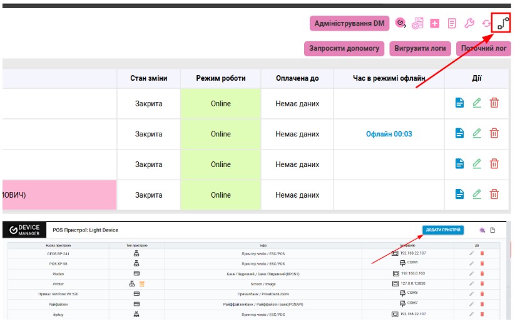Viewport: 515px width, 324px height.
Task: Open document icon in first table row
Action: [460, 103]
